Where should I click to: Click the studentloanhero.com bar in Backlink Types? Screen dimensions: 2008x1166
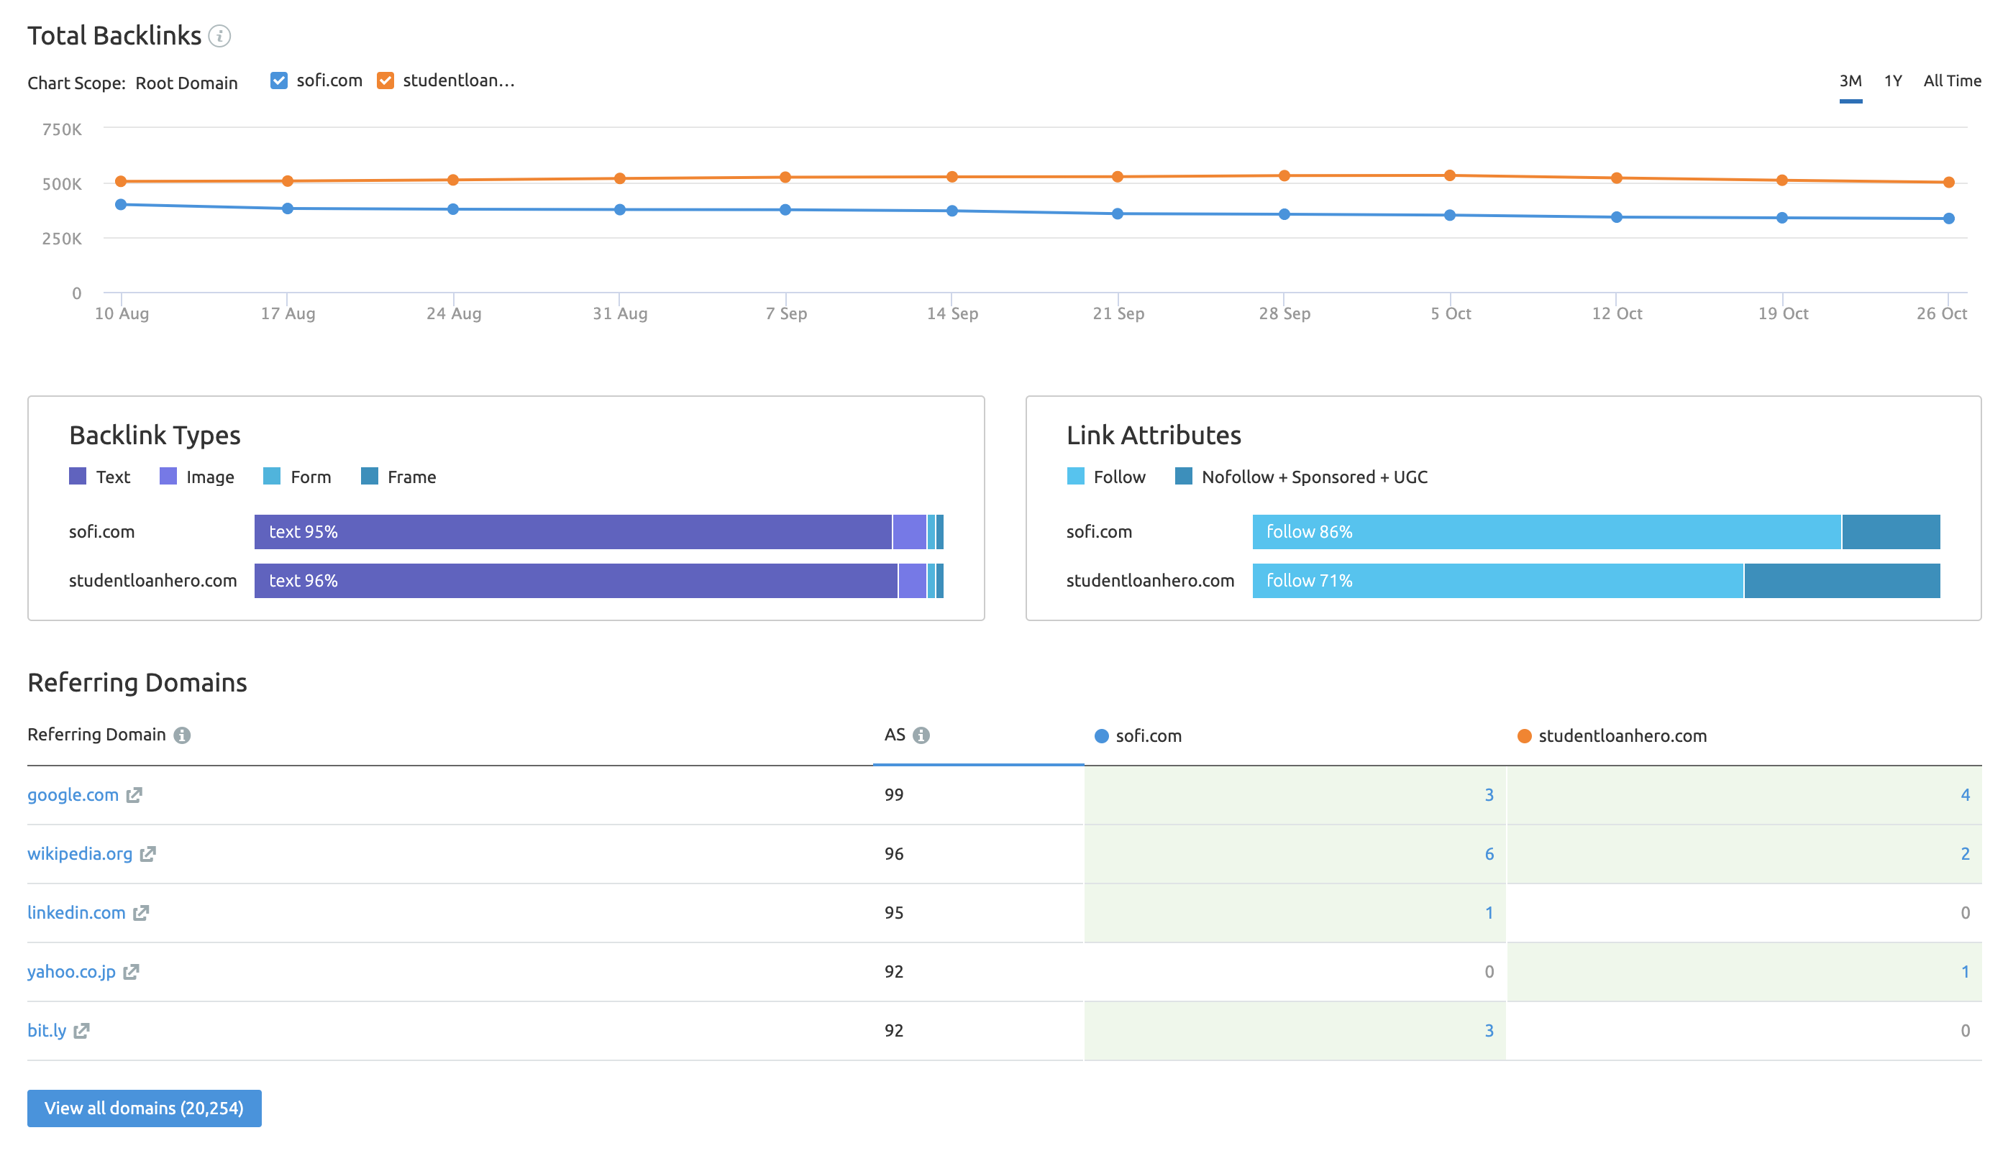point(598,579)
